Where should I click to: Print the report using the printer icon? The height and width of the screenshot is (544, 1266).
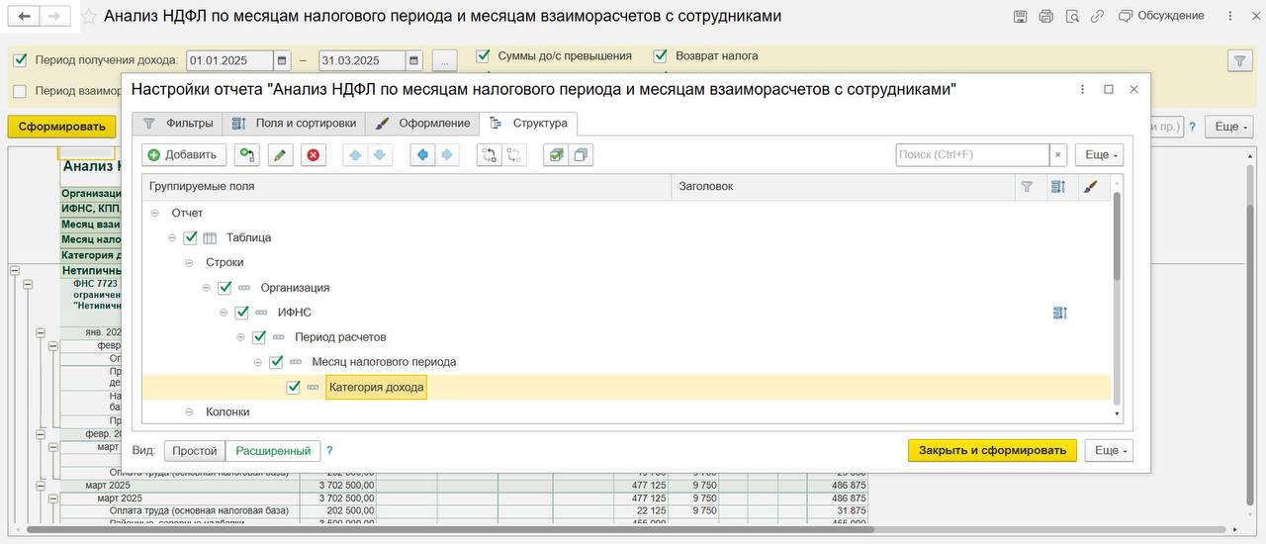click(x=1046, y=16)
